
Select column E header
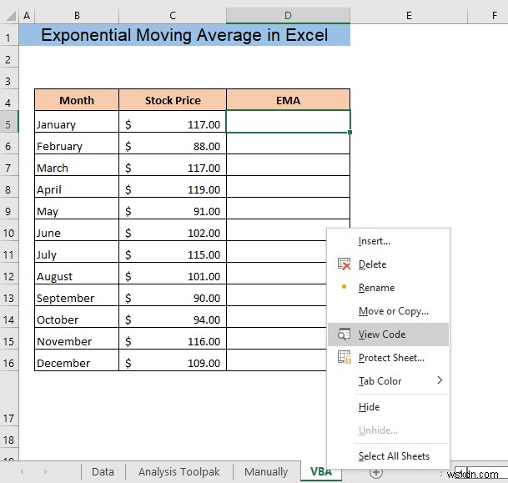[409, 15]
